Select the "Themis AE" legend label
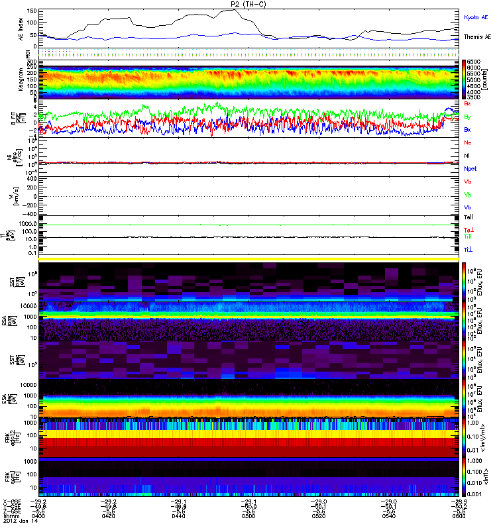The width and height of the screenshot is (497, 530). [477, 37]
